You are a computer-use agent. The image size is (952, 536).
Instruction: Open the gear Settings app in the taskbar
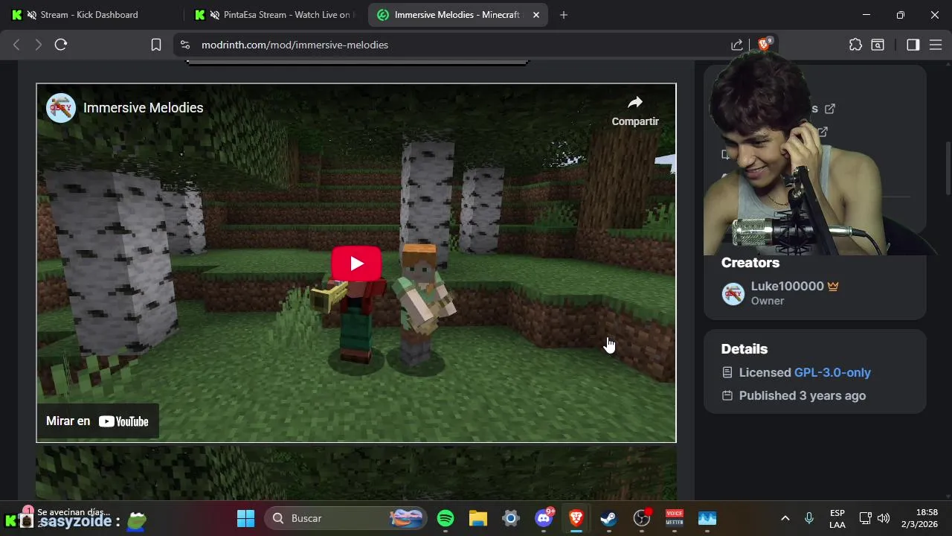pos(511,518)
